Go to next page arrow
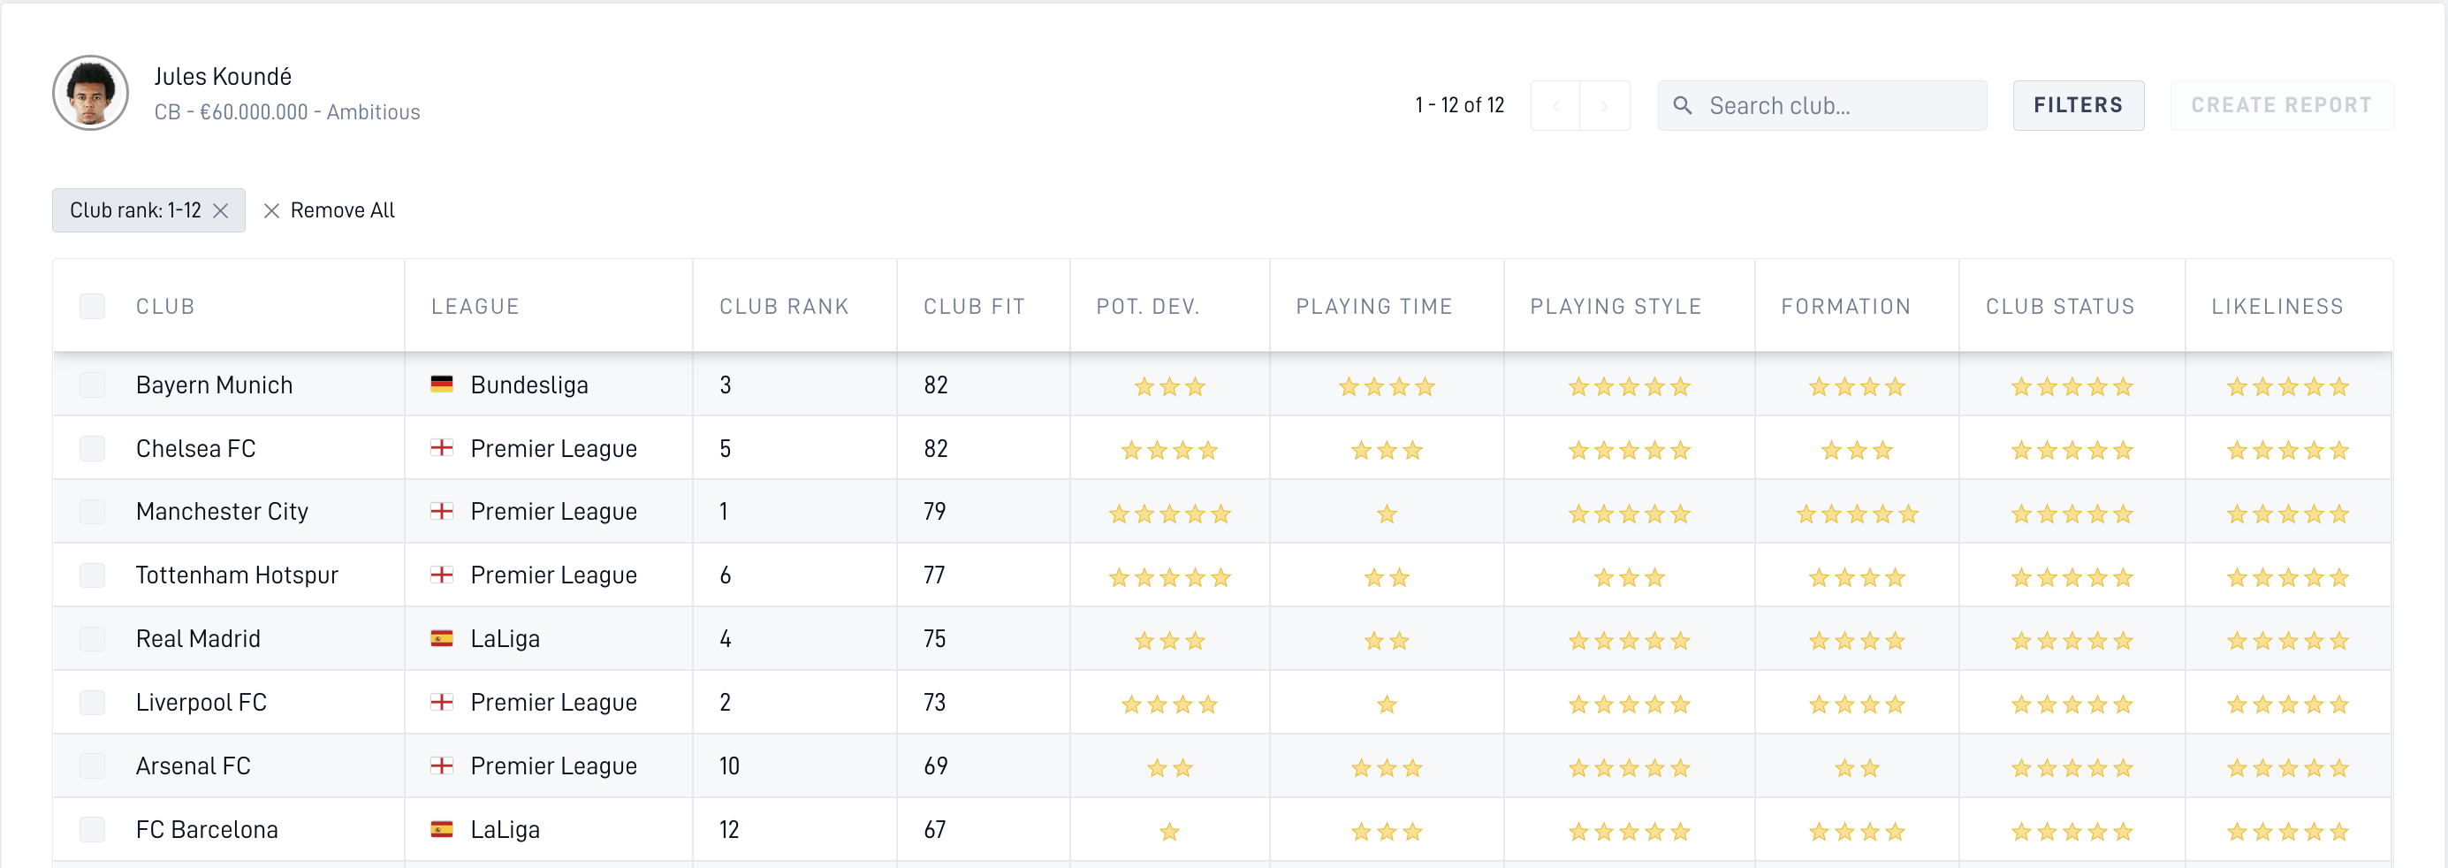Image resolution: width=2448 pixels, height=868 pixels. tap(1605, 105)
